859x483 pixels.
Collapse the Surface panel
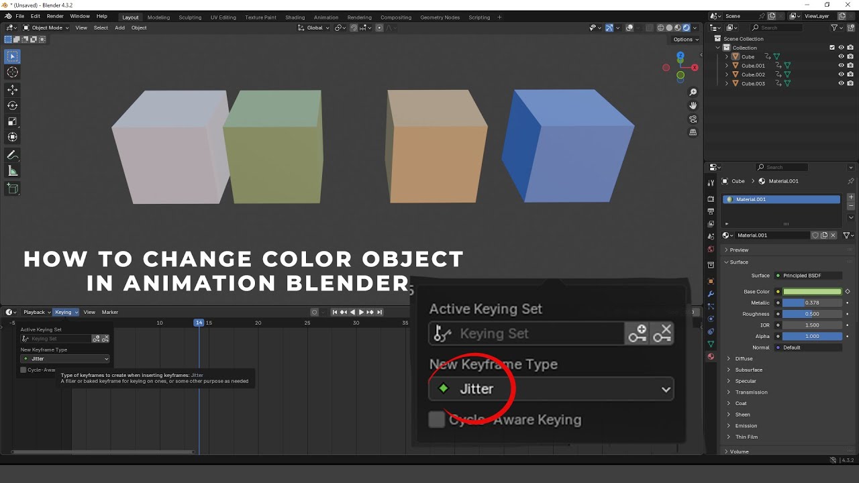(739, 262)
